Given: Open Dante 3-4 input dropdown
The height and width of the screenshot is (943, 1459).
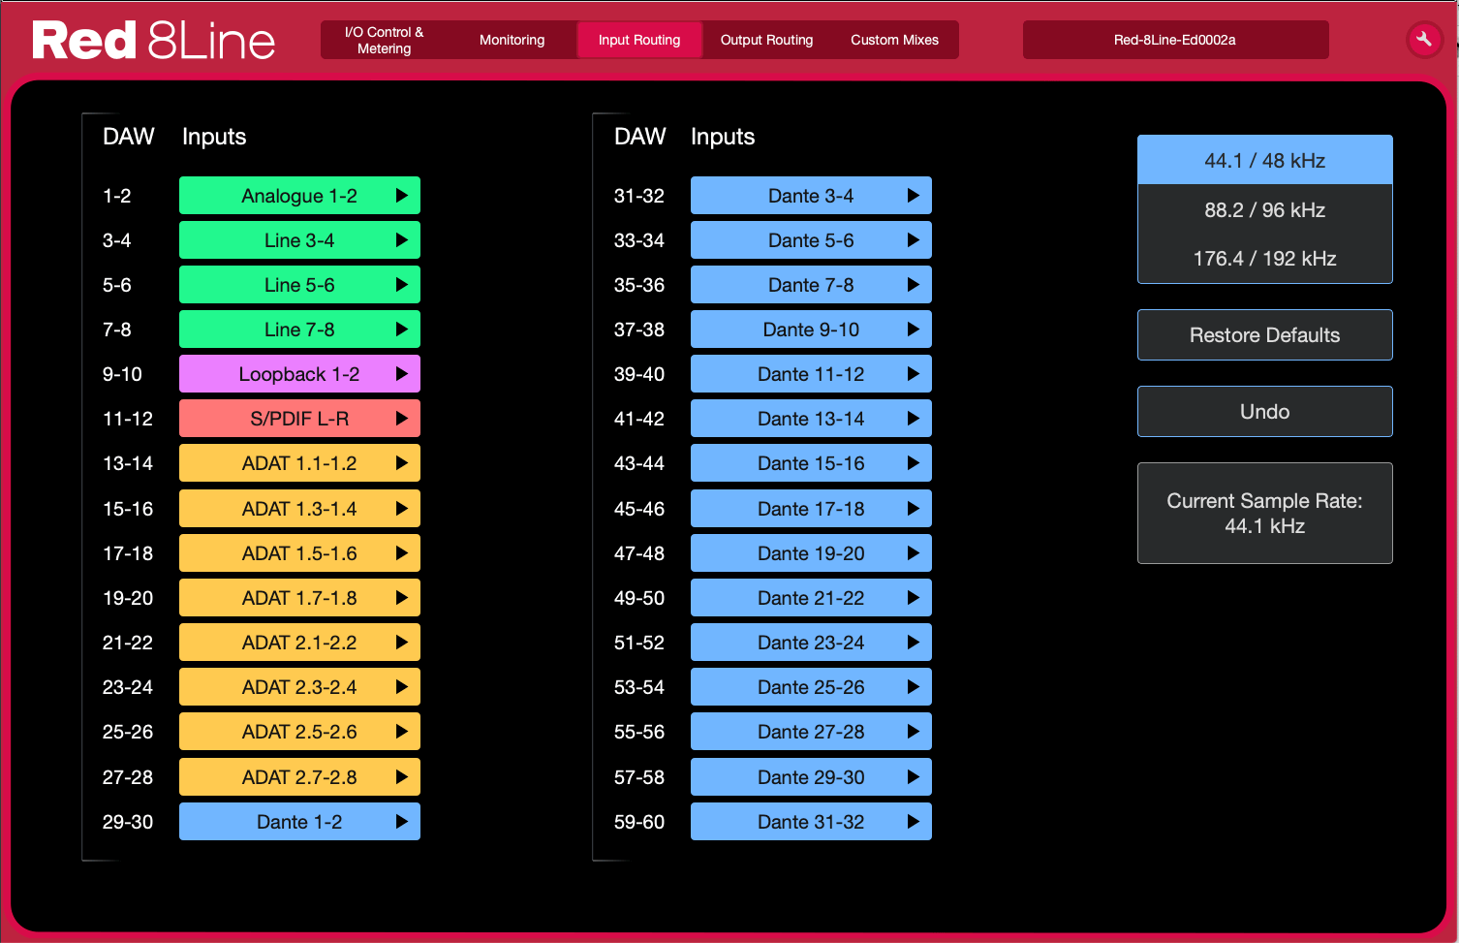Looking at the screenshot, I should point(811,196).
